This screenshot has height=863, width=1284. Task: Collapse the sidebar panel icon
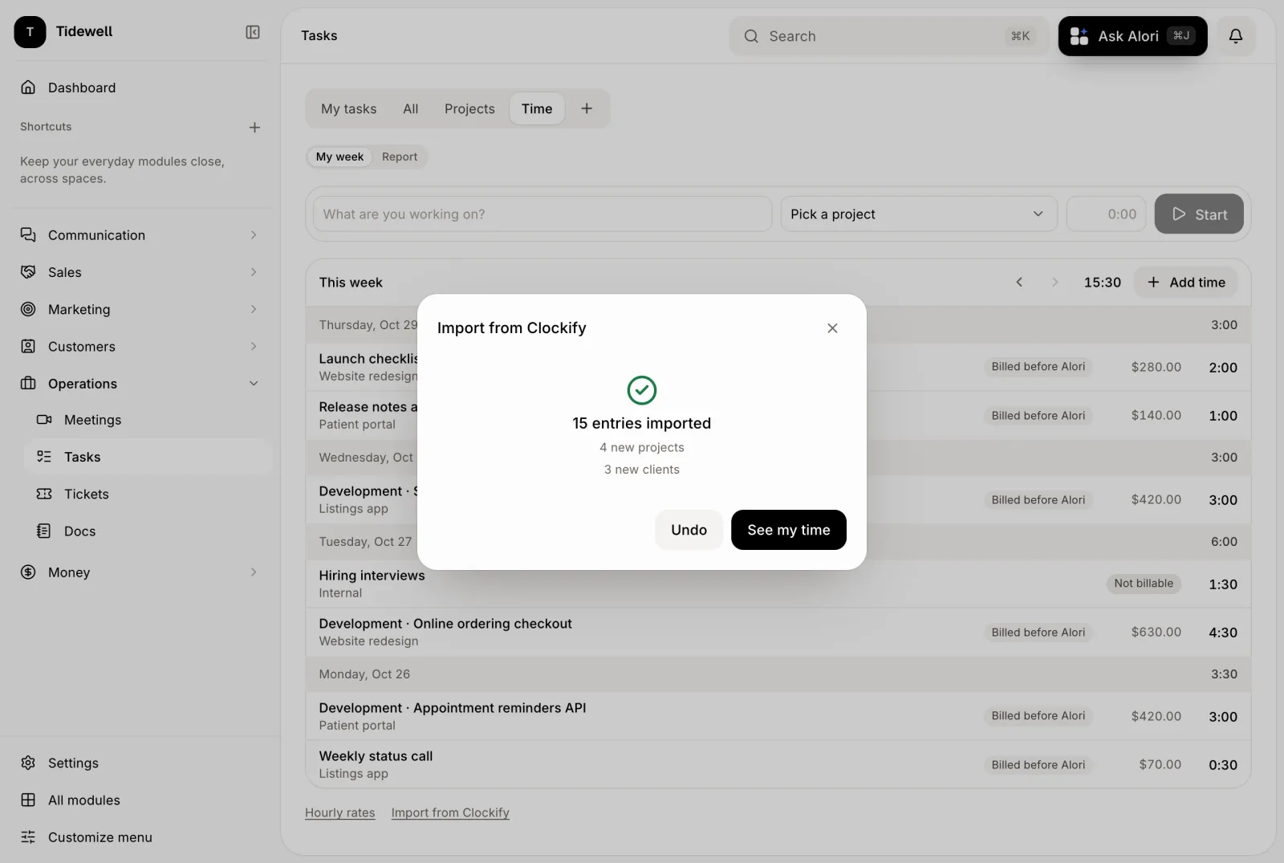253,32
